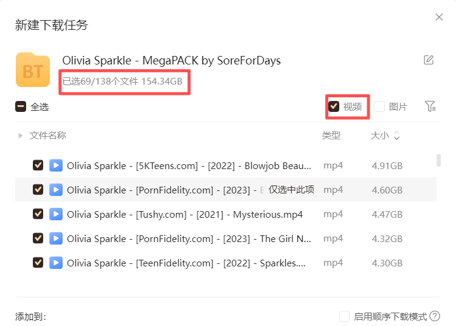Click video file icon of Mysterious.mp4
The width and height of the screenshot is (456, 326).
56,214
